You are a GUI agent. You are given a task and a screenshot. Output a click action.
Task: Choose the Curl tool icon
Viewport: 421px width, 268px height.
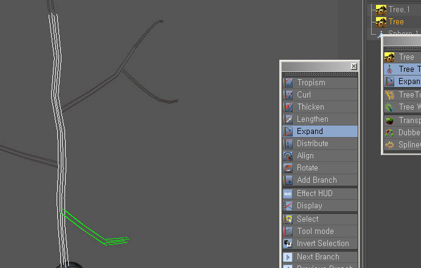288,95
